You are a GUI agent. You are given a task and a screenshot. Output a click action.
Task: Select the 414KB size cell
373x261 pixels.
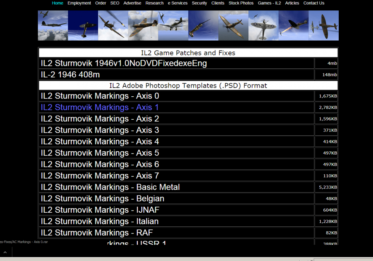(x=326, y=142)
